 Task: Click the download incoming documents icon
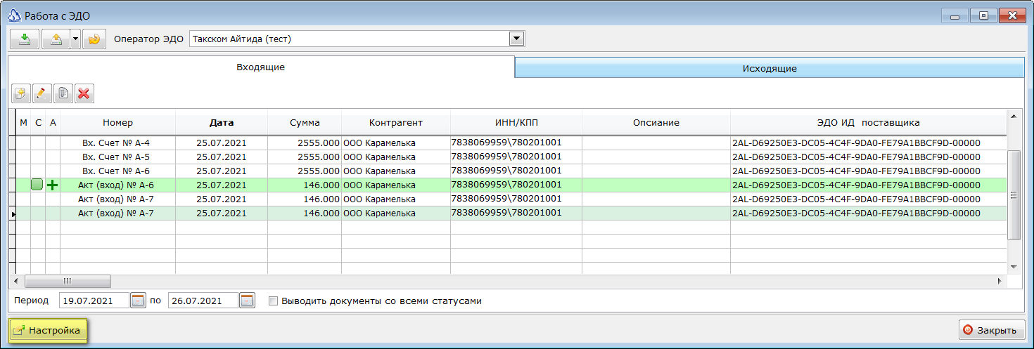(x=25, y=39)
